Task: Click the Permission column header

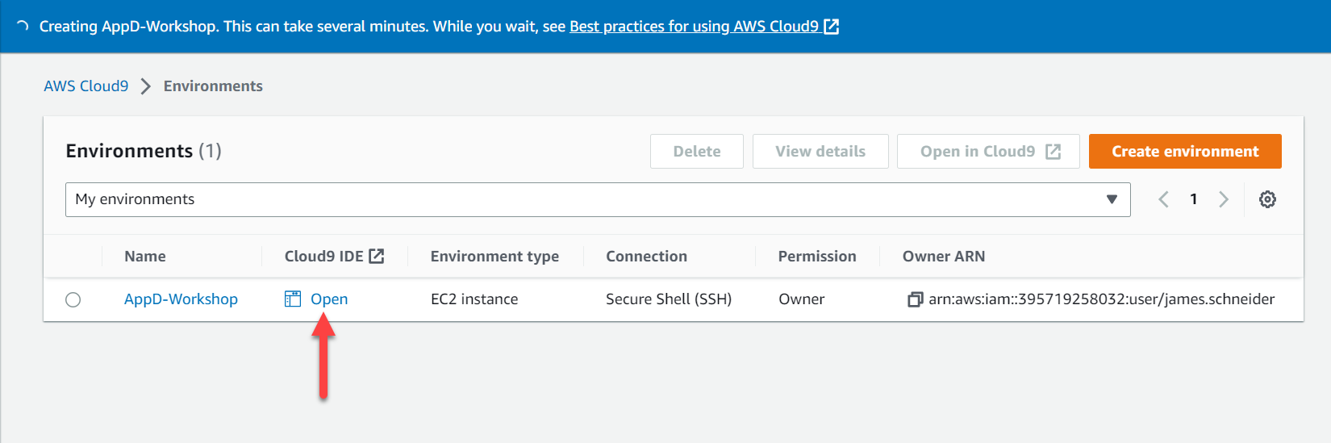Action: 817,257
